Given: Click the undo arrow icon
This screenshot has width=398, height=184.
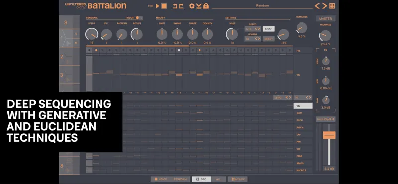Looking at the screenshot, I should pyautogui.click(x=175, y=6).
